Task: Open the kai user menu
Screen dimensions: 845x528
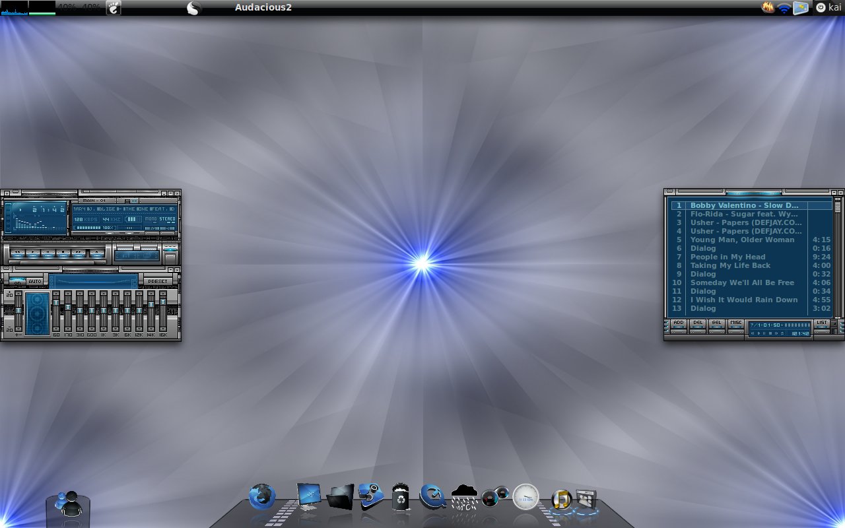Action: click(x=828, y=7)
